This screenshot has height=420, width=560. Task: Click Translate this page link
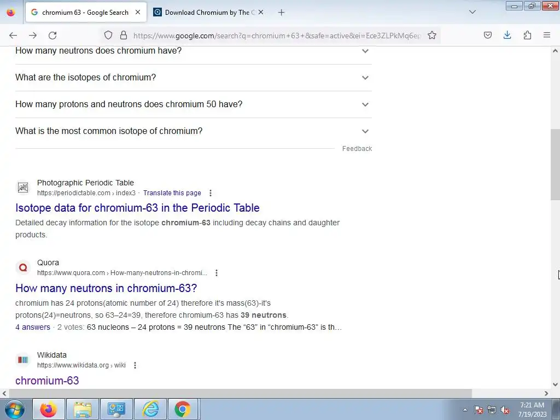(x=172, y=193)
